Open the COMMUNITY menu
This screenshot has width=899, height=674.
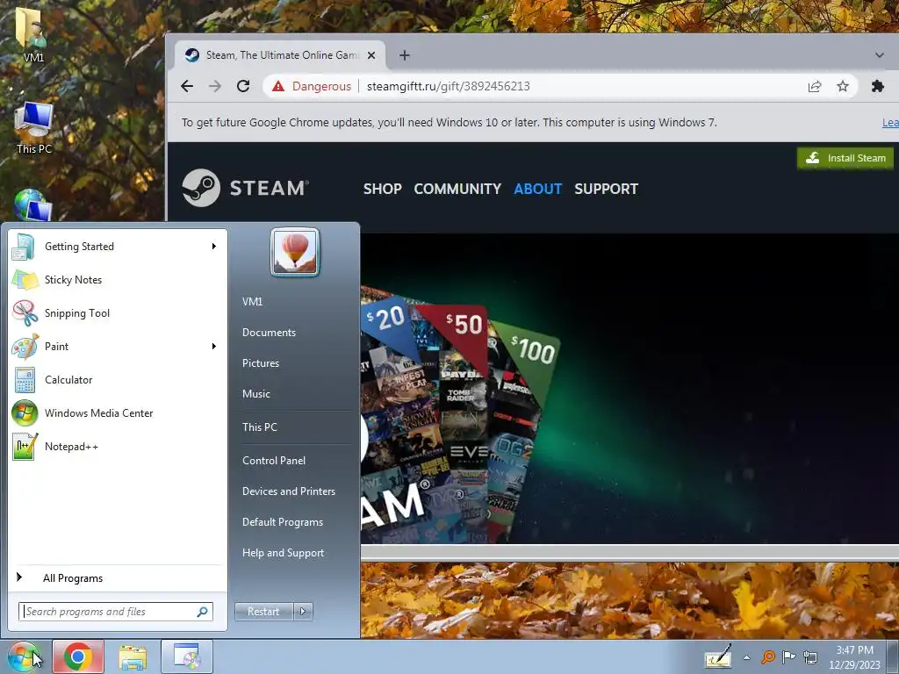(x=457, y=189)
